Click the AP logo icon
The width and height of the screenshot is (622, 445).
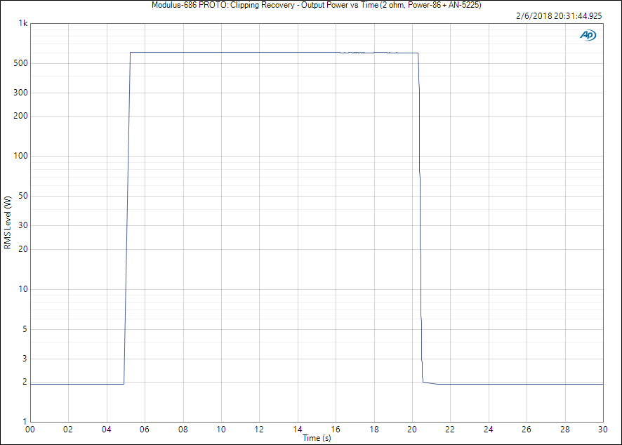pos(588,35)
